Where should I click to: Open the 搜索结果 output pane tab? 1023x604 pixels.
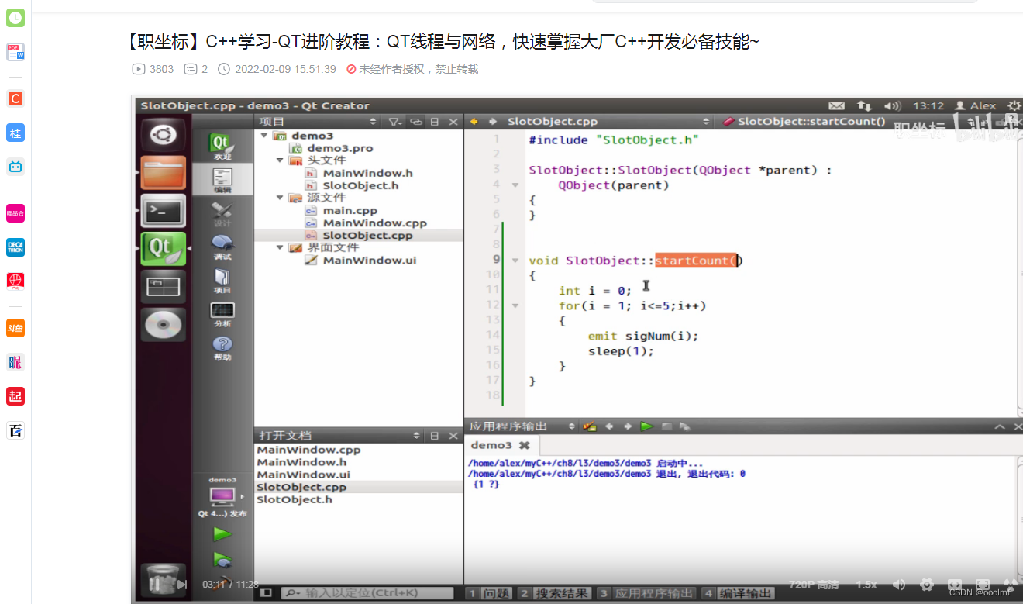point(555,593)
